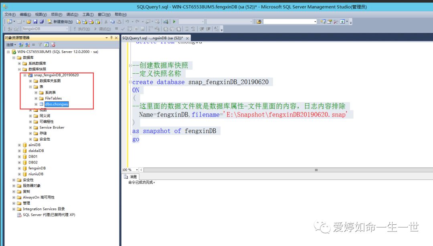Viewport: 433px width, 246px height.
Task: Click the Decrease Indent icon
Action: [x=202, y=29]
